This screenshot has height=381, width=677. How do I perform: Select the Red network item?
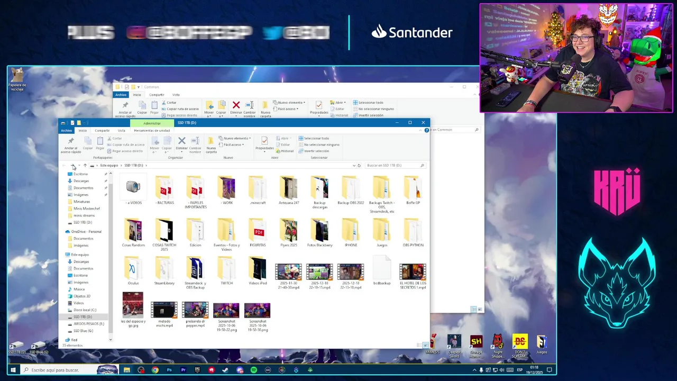pos(74,340)
